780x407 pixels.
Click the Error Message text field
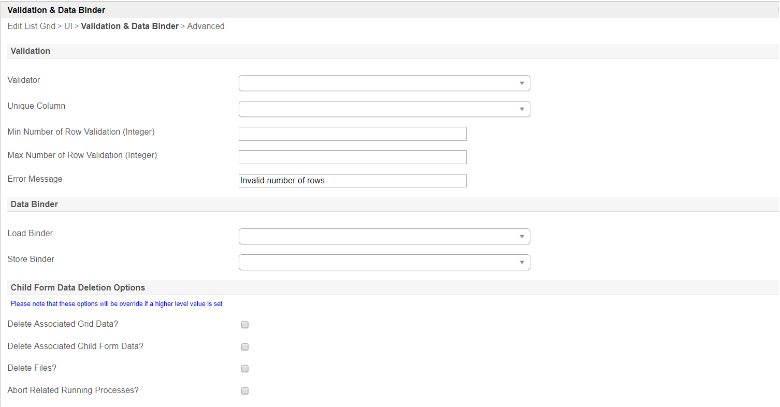(352, 181)
